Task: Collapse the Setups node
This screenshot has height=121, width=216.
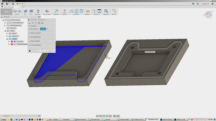Action: coord(5,31)
